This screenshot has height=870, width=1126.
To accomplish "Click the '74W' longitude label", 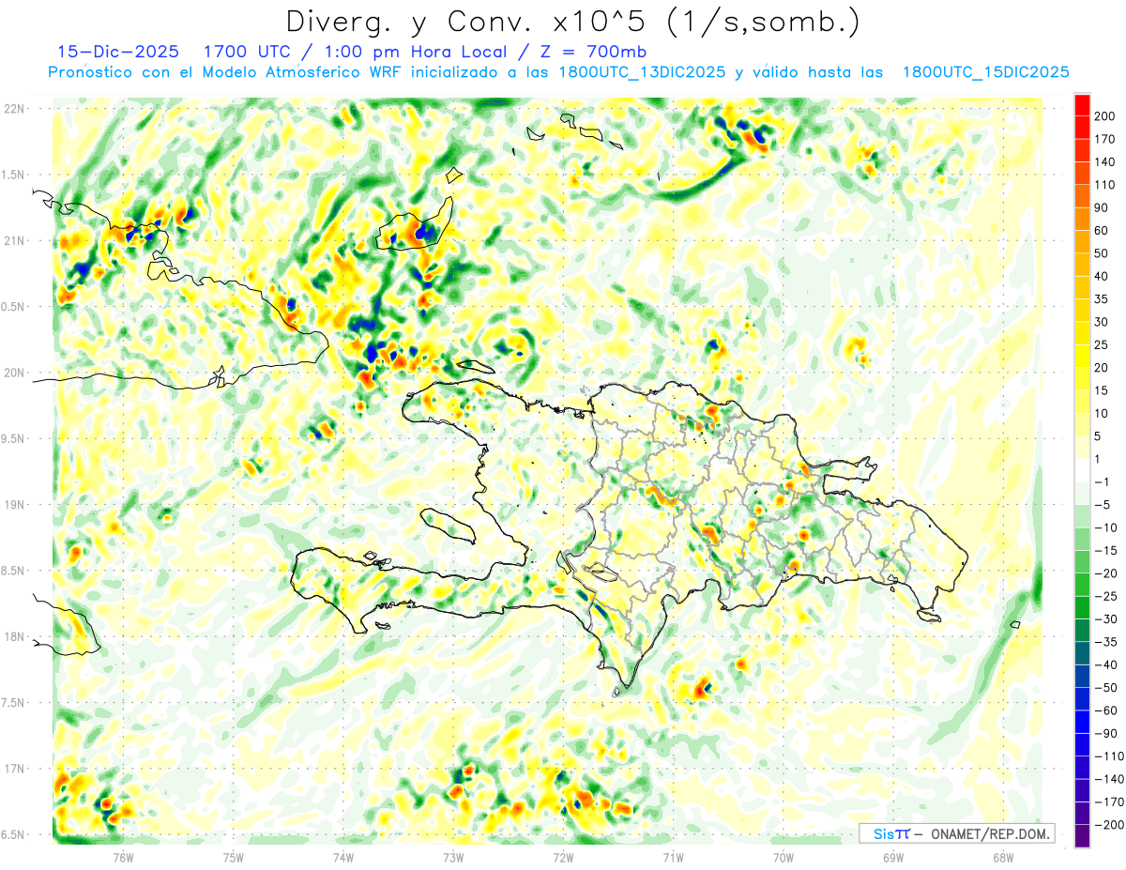I will (342, 857).
